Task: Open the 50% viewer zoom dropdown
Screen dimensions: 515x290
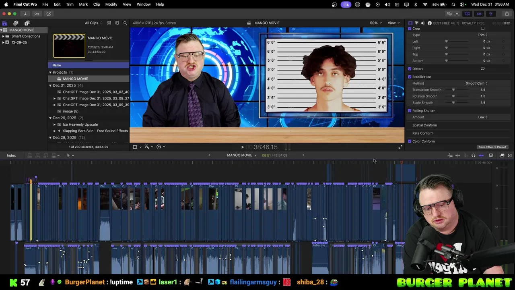Action: click(376, 23)
